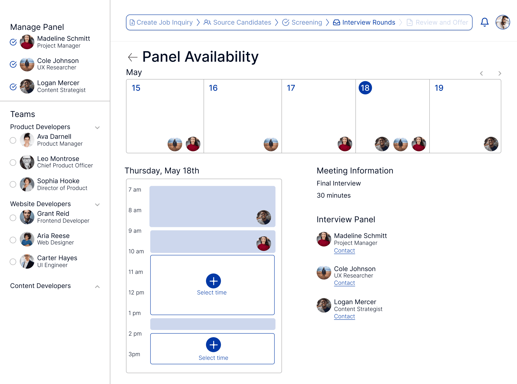Image resolution: width=517 pixels, height=384 pixels.
Task: Expand the Content Developers section
Action: [97, 286]
